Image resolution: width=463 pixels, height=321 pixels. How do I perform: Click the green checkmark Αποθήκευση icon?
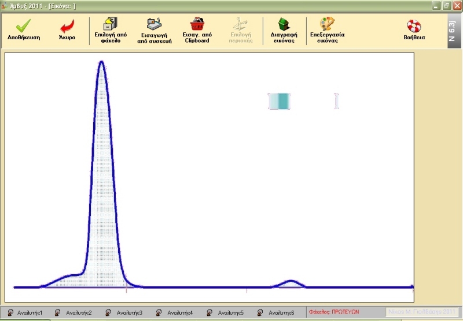23,25
